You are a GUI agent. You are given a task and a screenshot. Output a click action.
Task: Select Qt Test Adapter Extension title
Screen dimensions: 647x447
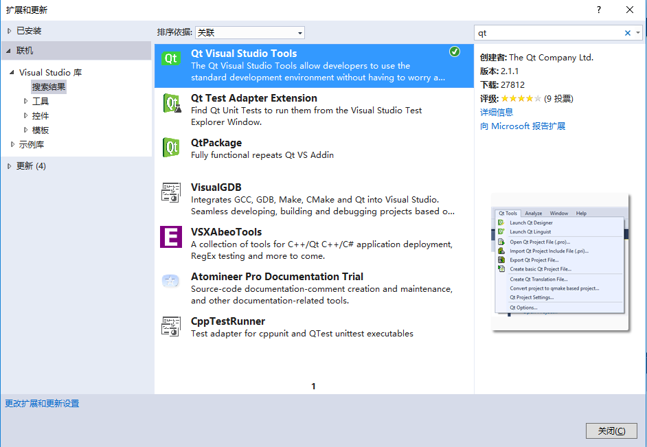pyautogui.click(x=253, y=98)
